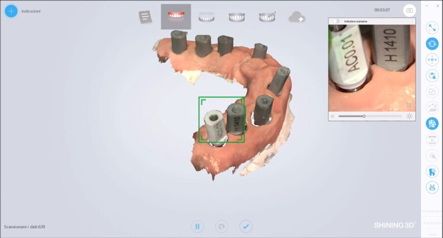Click the small dim brightness icon left of the slider
This screenshot has height=238, width=443.
click(332, 116)
